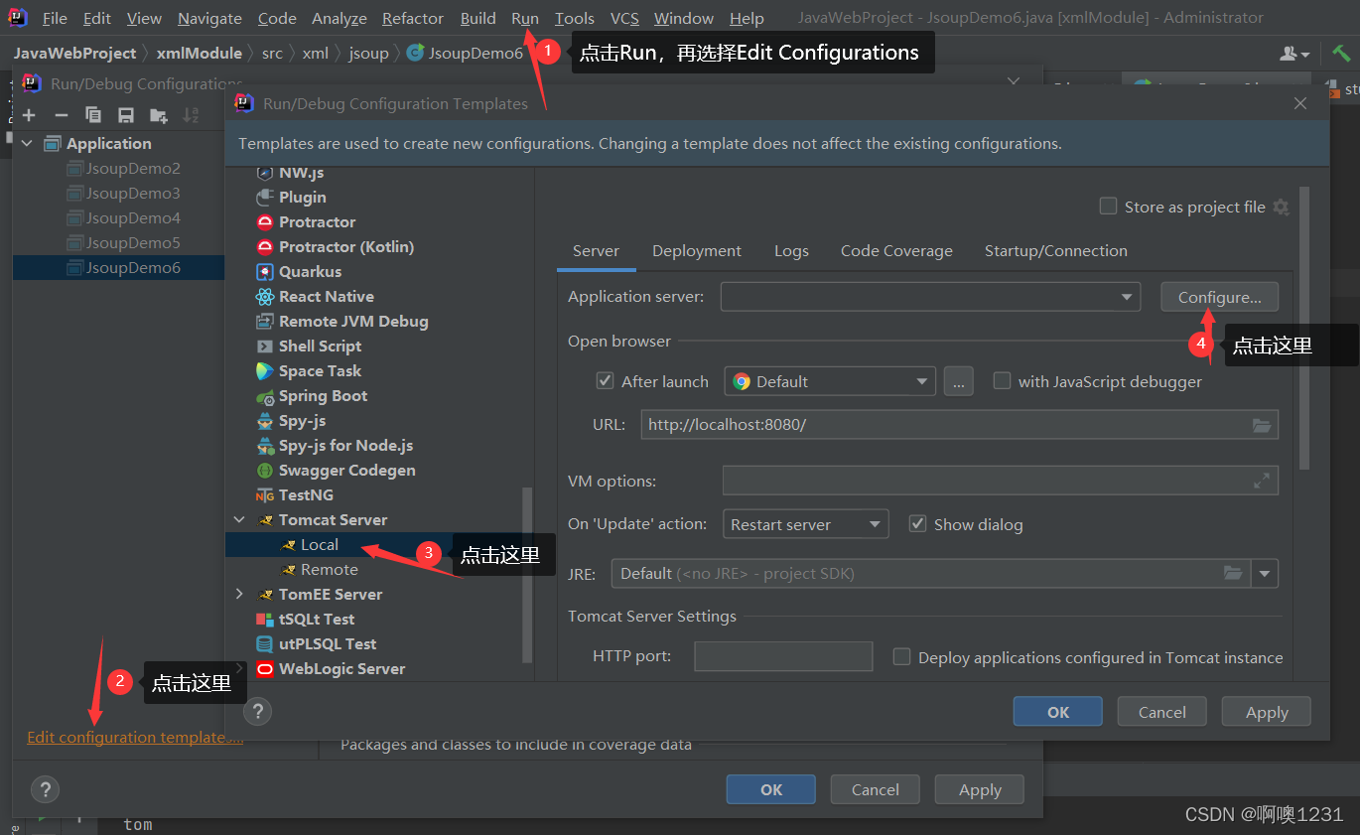This screenshot has width=1360, height=835.
Task: Click the Swagger Codegen template icon
Action: pos(264,471)
